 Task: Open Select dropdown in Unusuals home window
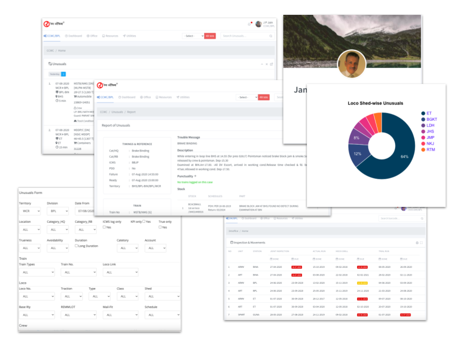(x=193, y=36)
